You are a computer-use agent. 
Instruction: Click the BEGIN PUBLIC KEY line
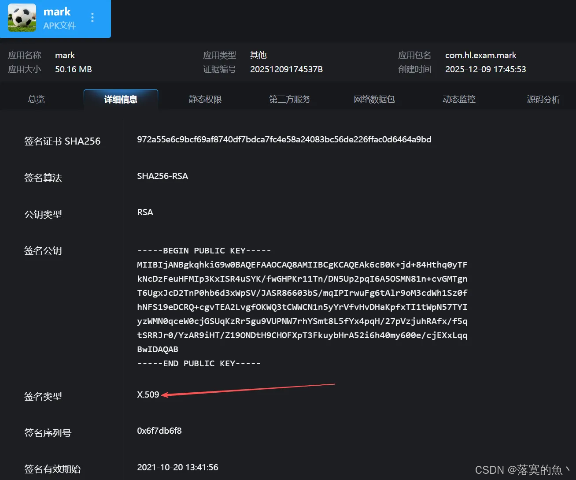(204, 250)
